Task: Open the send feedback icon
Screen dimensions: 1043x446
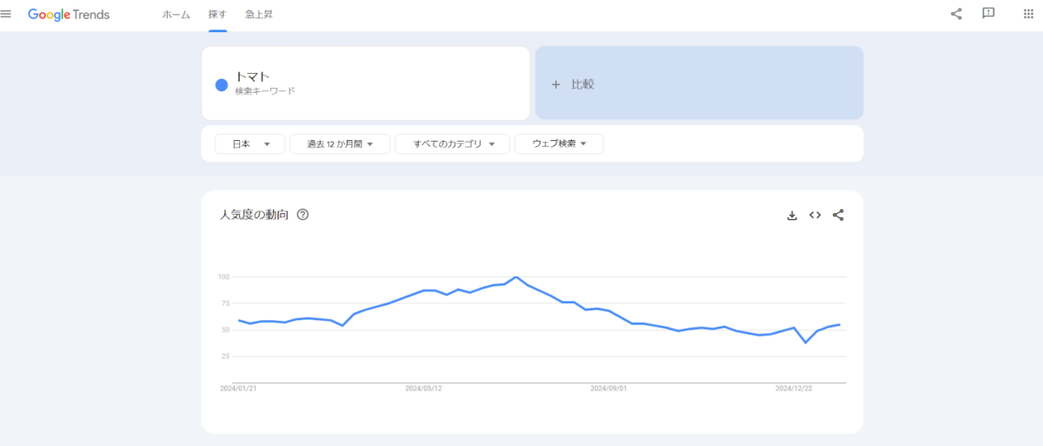Action: tap(988, 14)
